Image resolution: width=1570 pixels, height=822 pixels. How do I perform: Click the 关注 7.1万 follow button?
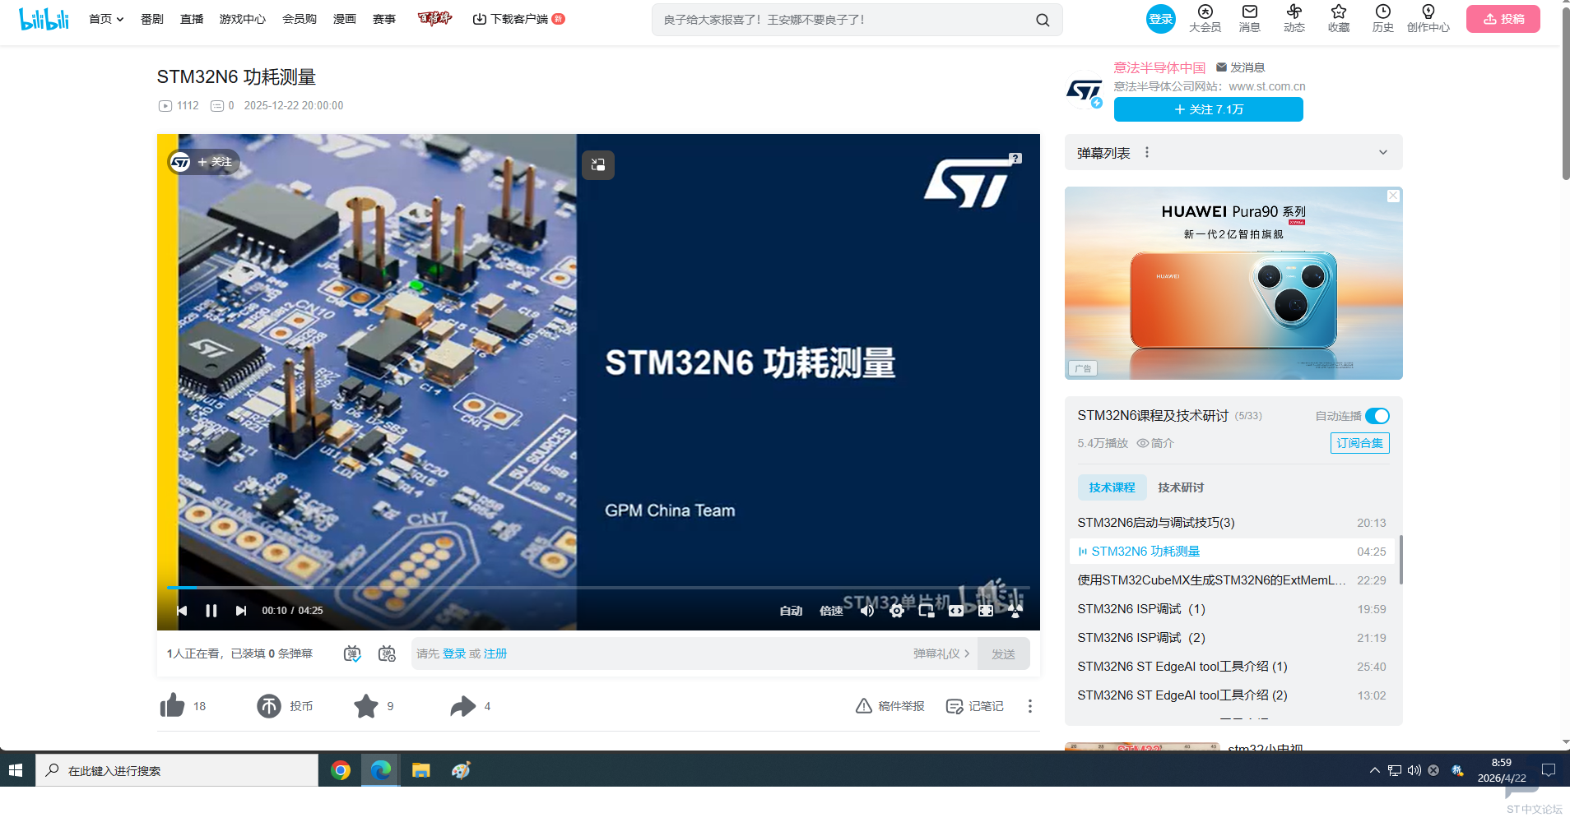pos(1208,109)
